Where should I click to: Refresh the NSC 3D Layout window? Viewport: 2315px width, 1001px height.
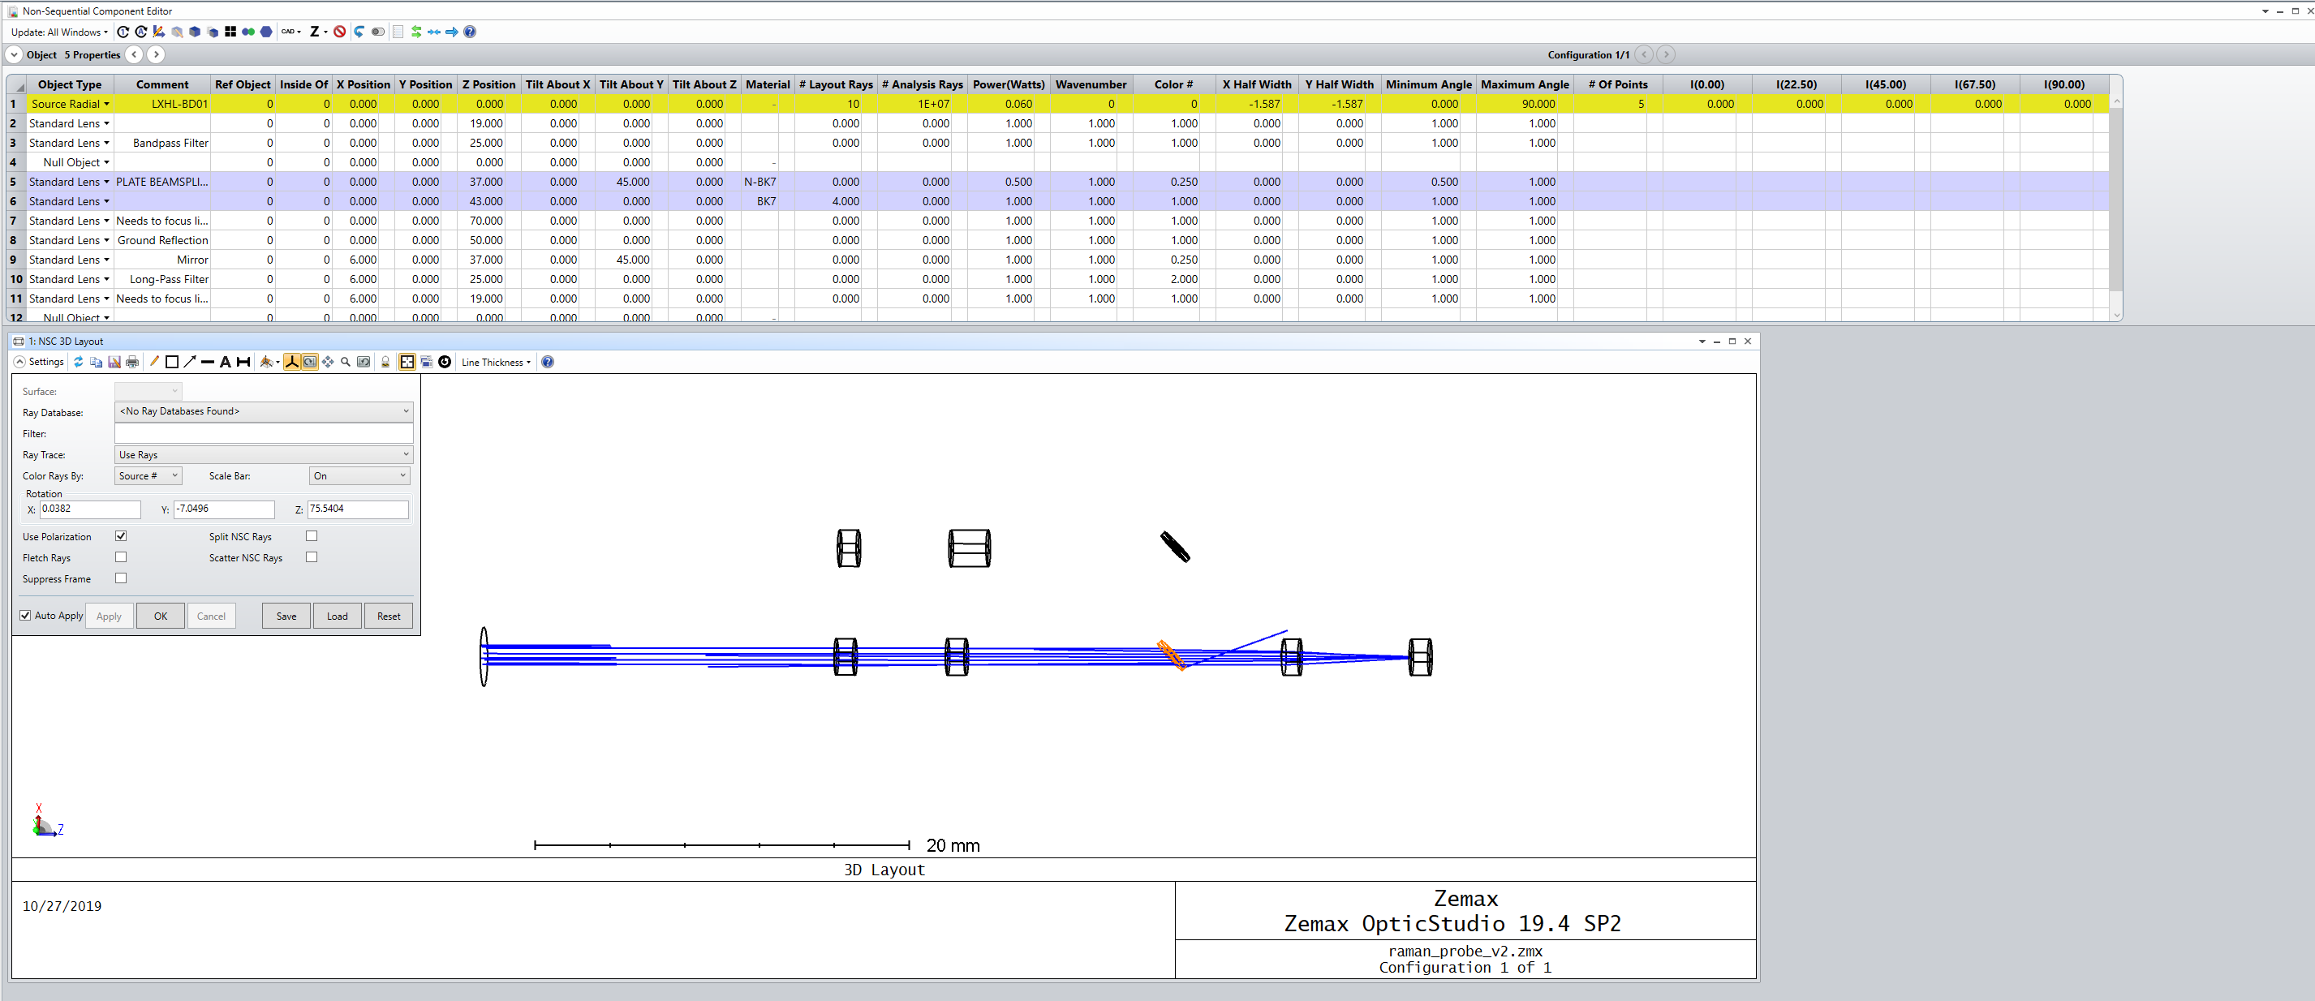(x=78, y=362)
